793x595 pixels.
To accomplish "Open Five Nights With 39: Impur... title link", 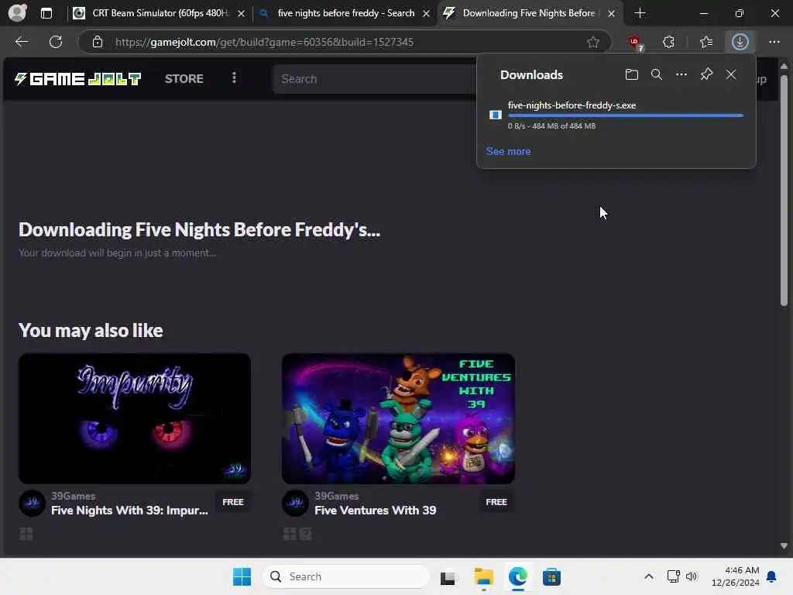I will pyautogui.click(x=129, y=510).
